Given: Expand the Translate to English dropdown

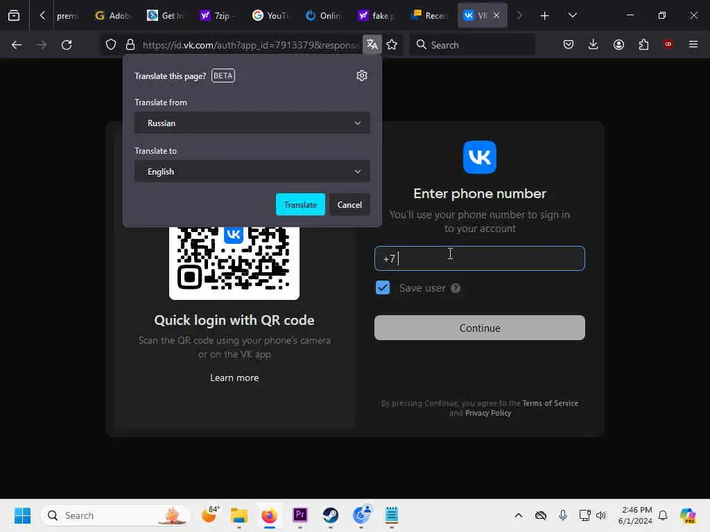Looking at the screenshot, I should point(252,172).
